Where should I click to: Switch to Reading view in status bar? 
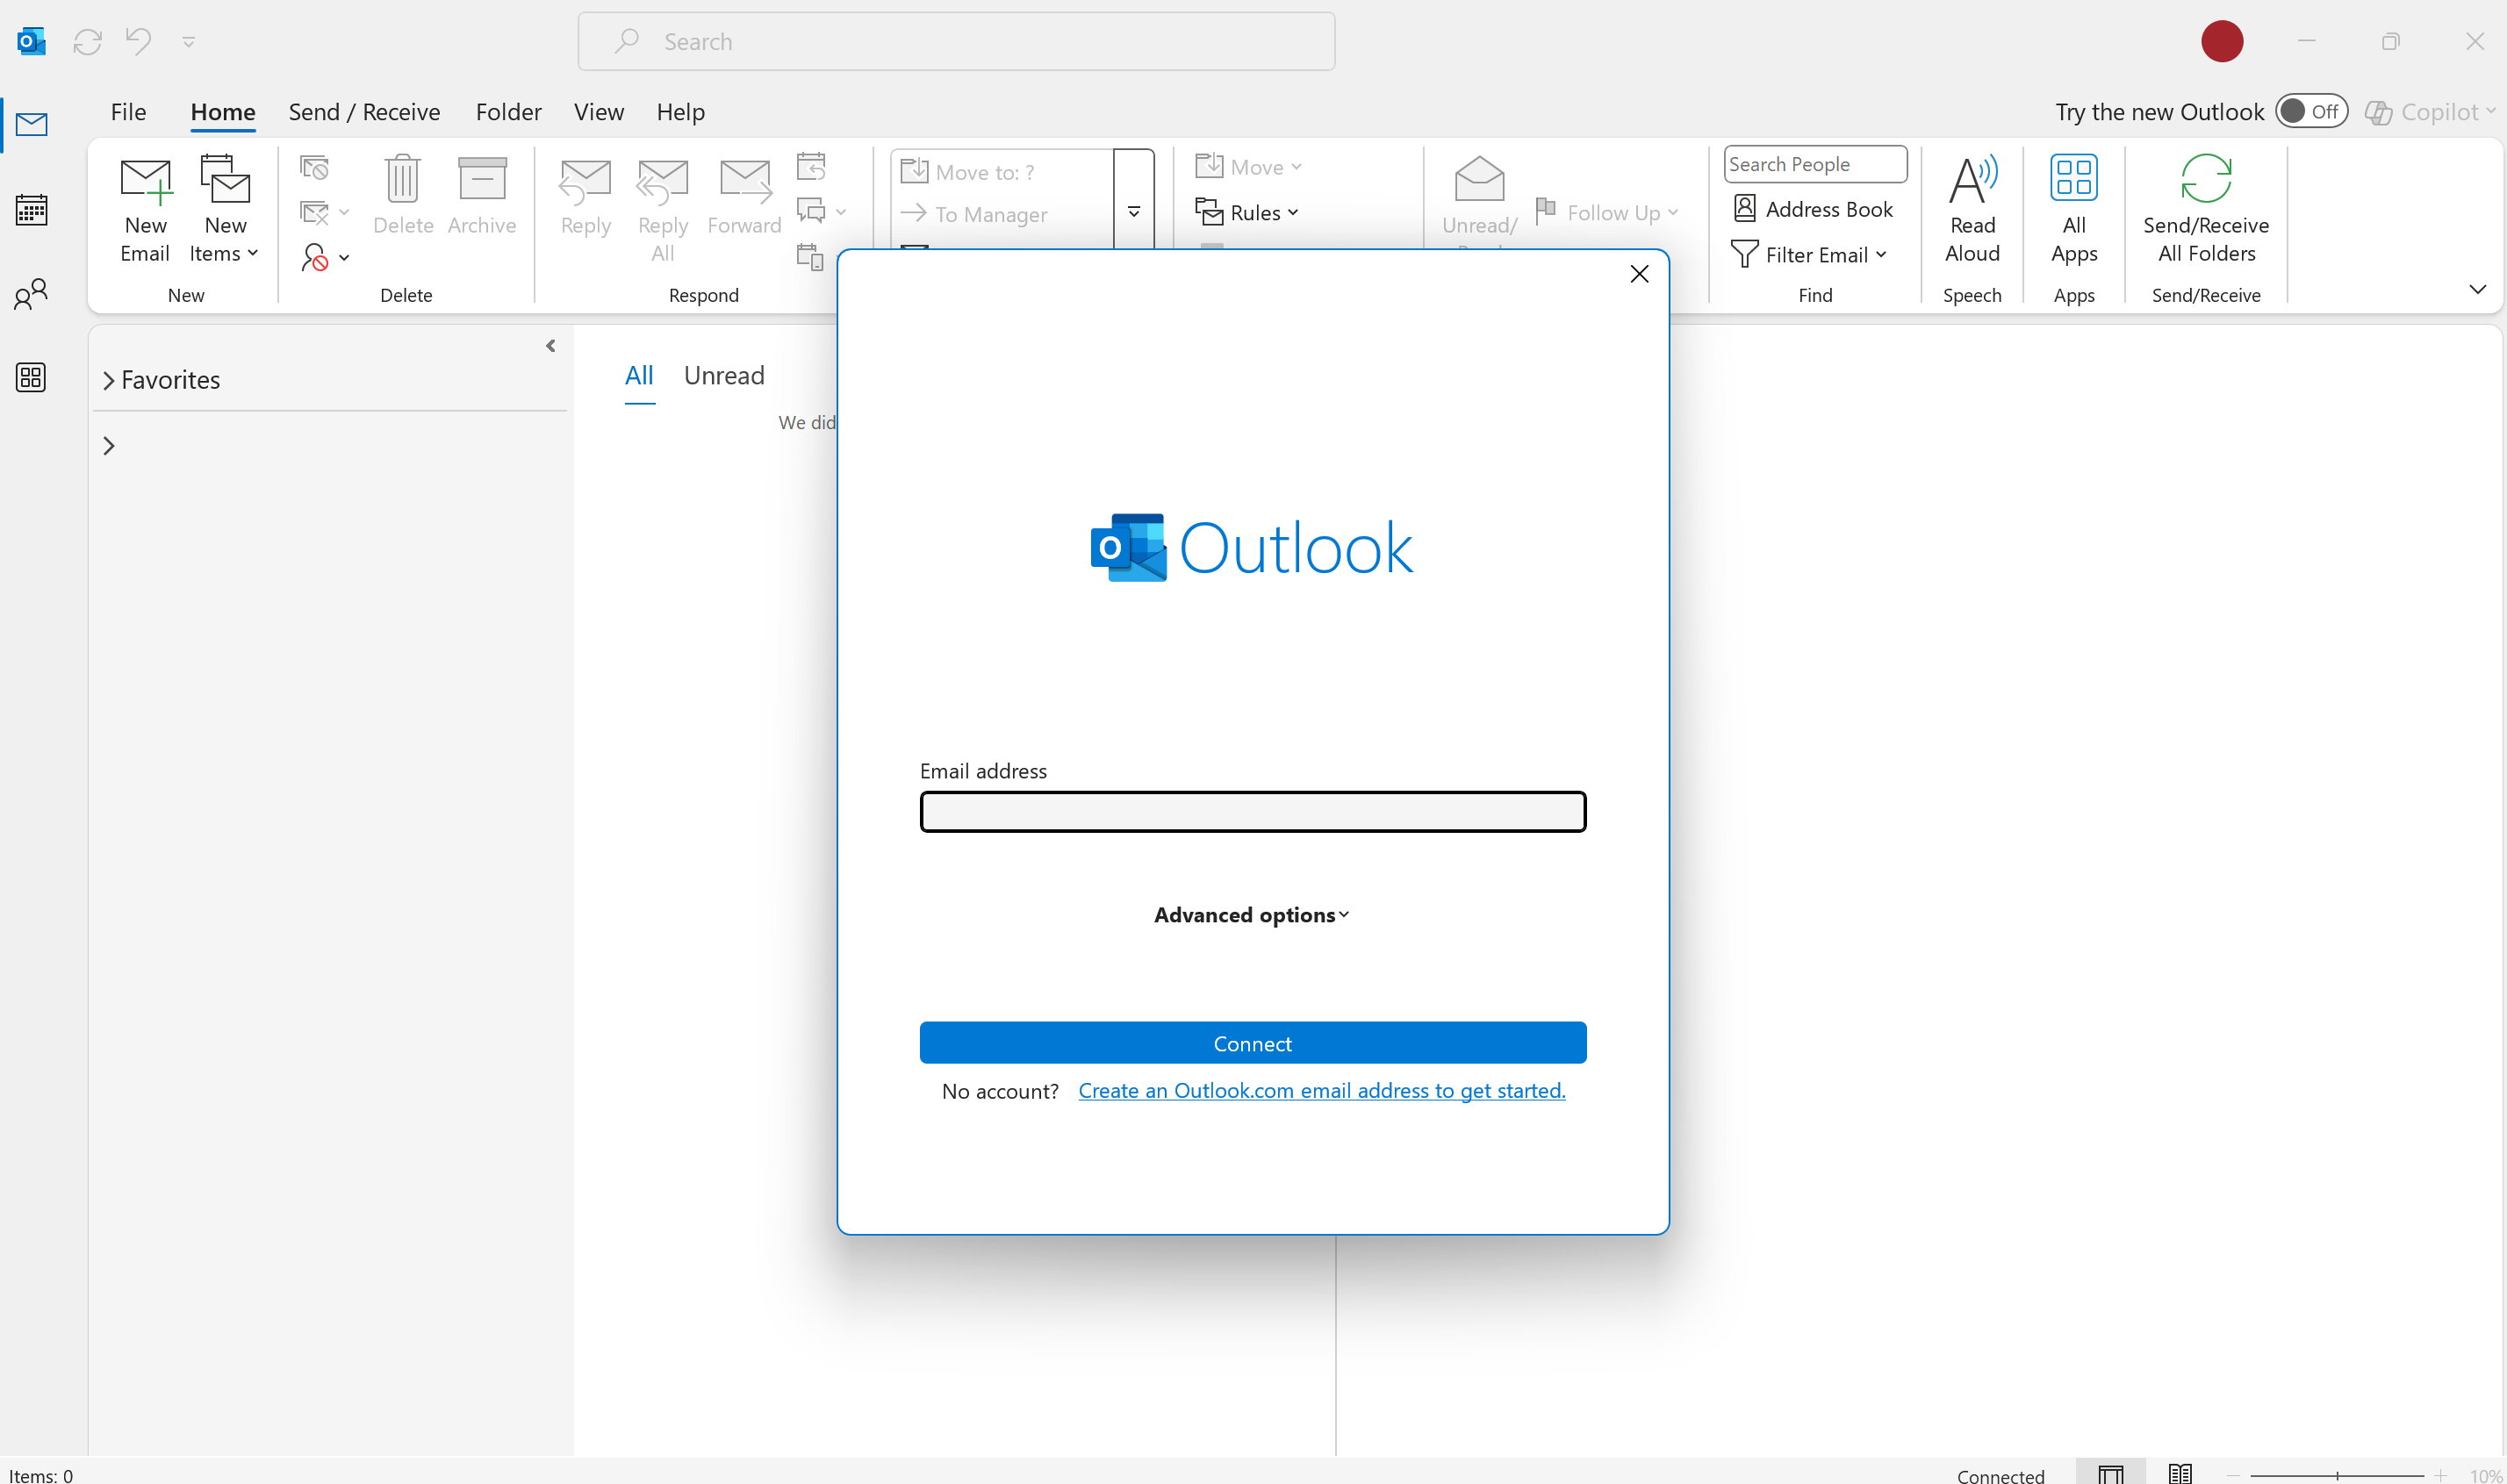pos(2180,1474)
